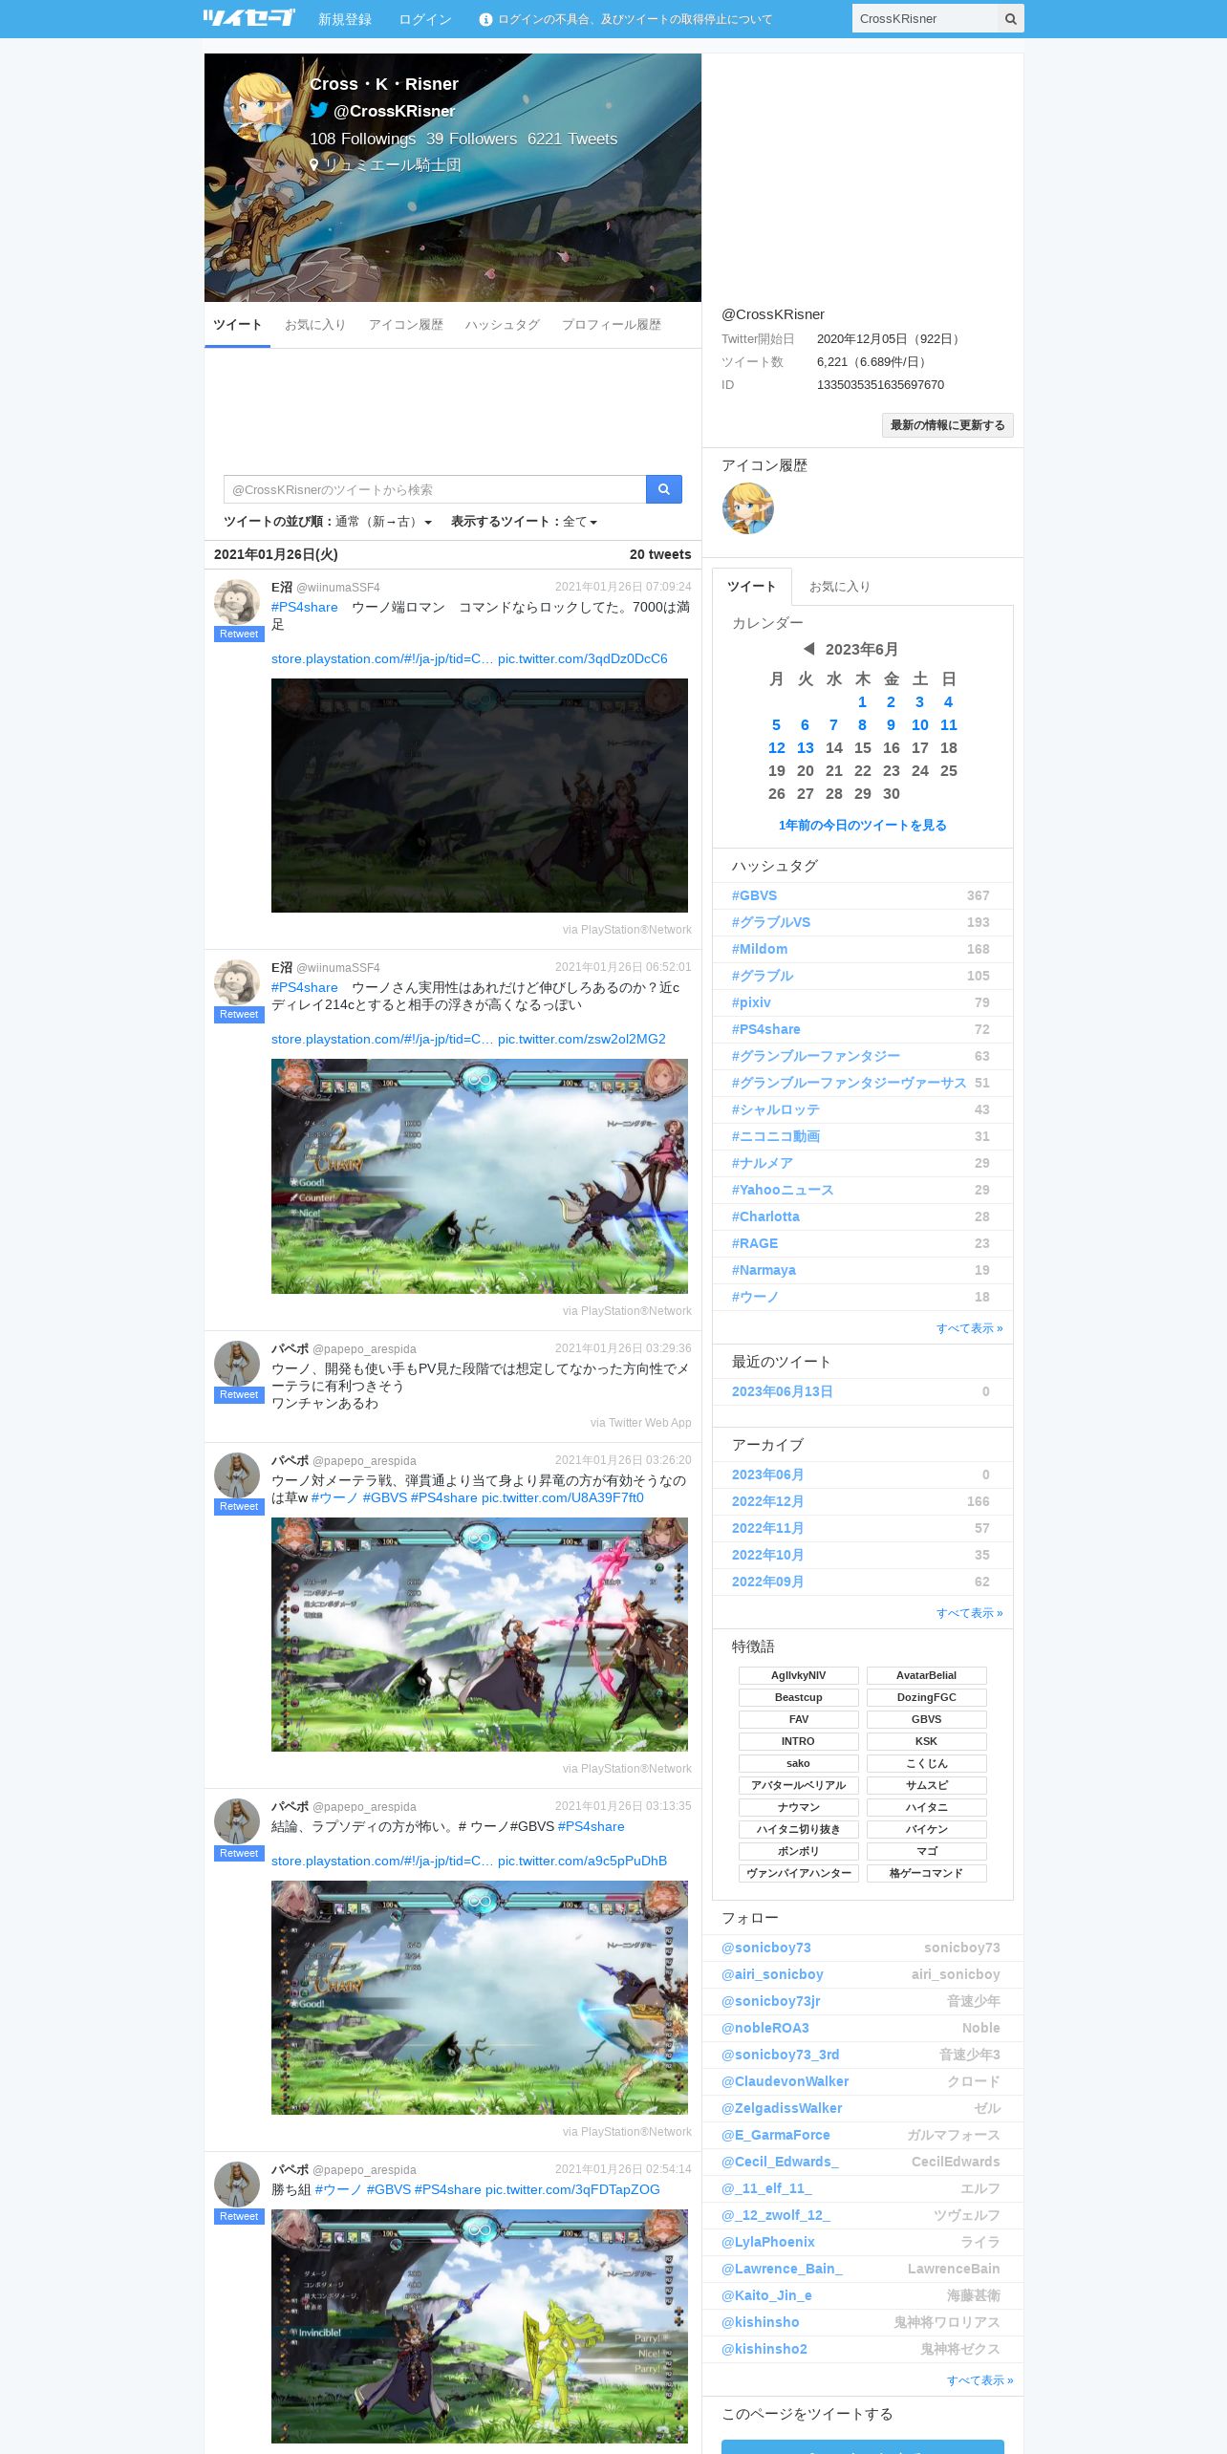
Task: Switch to the お気に入り tab under profile
Action: pyautogui.click(x=315, y=325)
